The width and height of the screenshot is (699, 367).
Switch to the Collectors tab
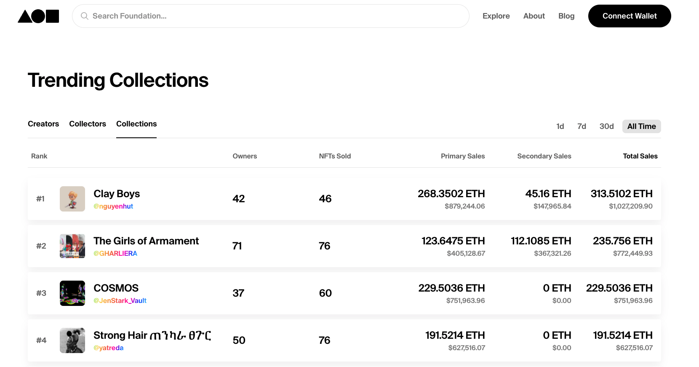pyautogui.click(x=88, y=124)
